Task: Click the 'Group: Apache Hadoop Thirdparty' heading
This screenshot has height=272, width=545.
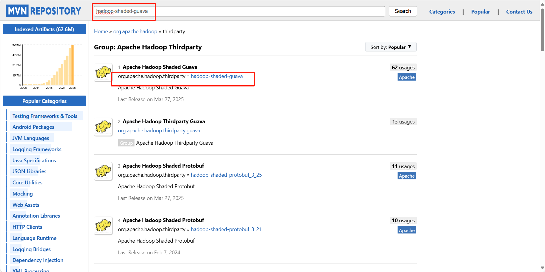Action: point(148,47)
